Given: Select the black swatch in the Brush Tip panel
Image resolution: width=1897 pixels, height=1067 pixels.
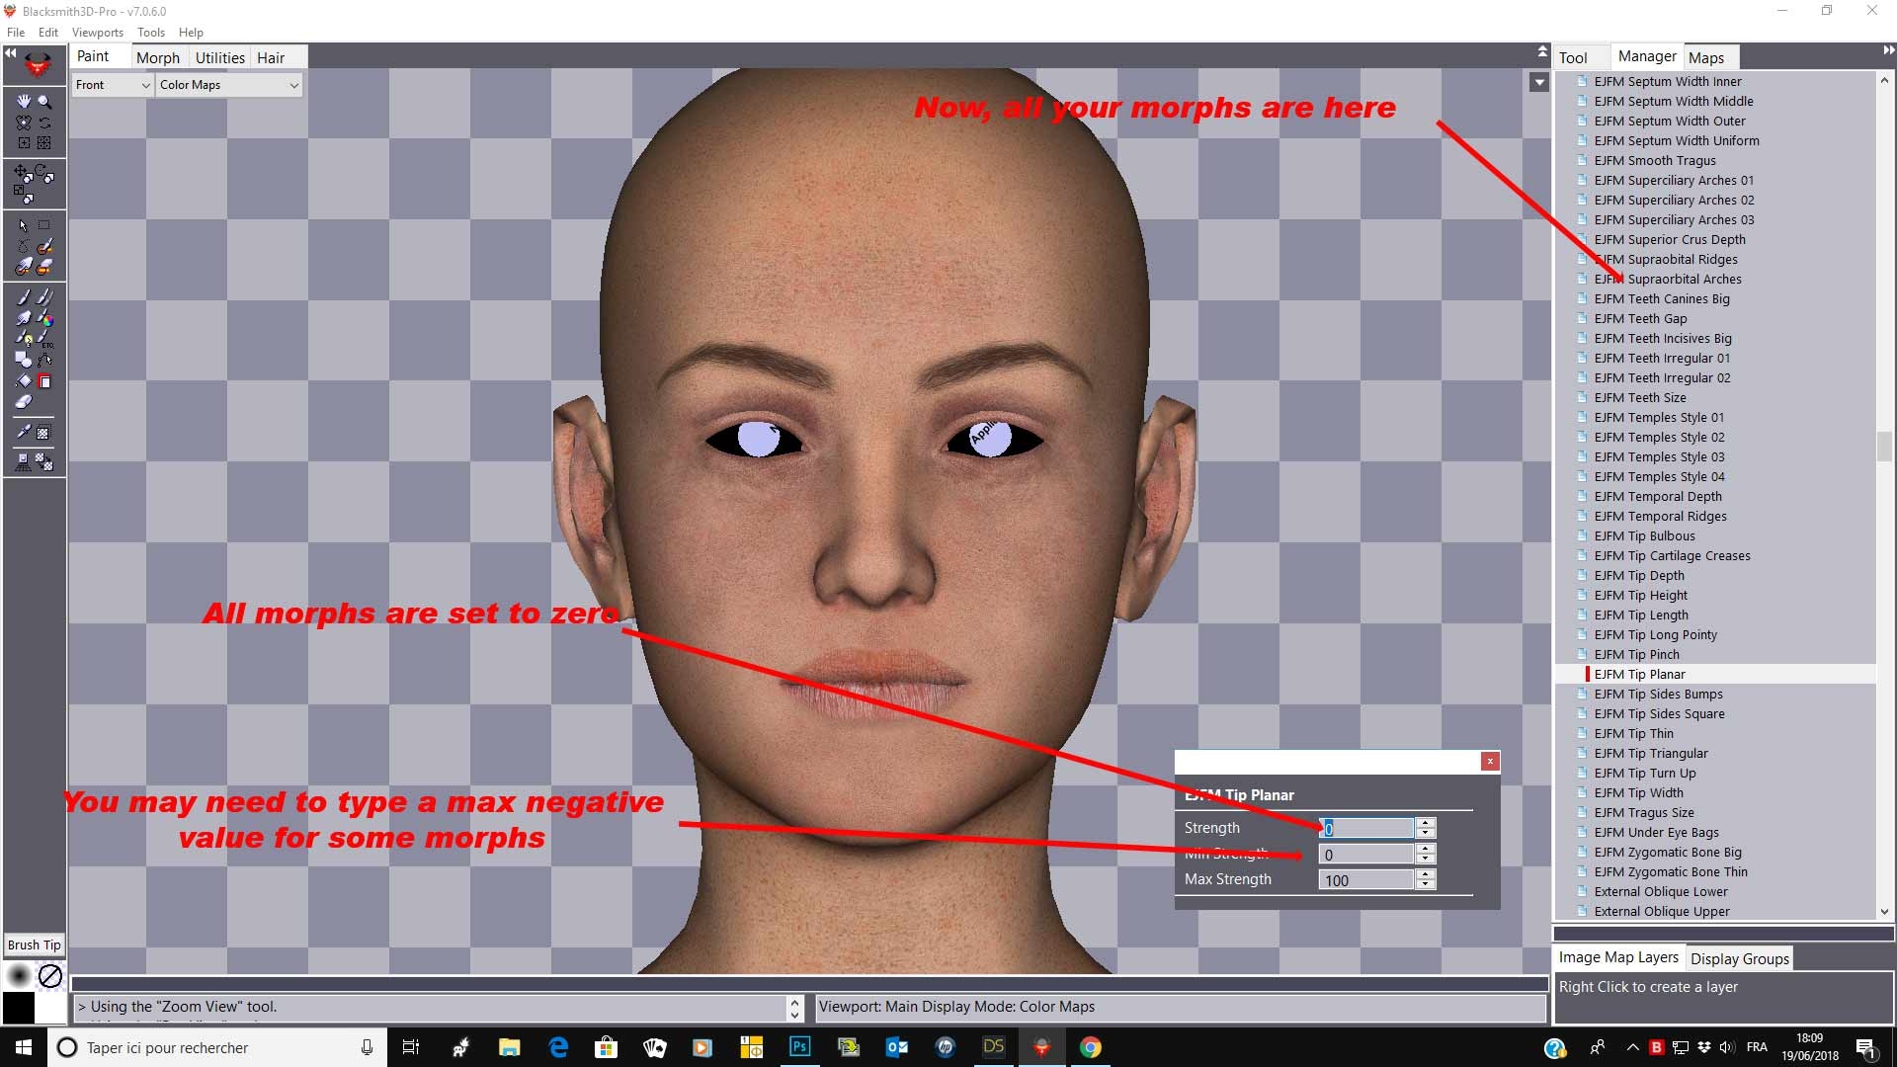Looking at the screenshot, I should click(18, 1008).
